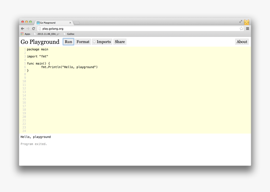The height and width of the screenshot is (192, 270).
Task: Click the 'import "fmt"' line
Action: coord(38,56)
